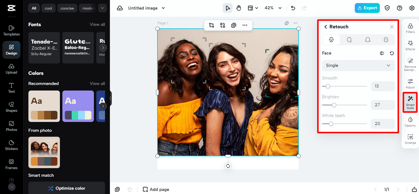419x194 pixels.
Task: Apply the beige-brown color theme card
Action: coord(44,106)
